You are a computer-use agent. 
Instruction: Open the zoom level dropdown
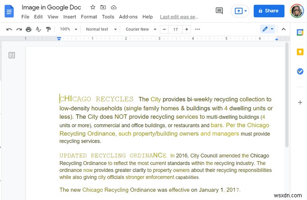point(69,29)
